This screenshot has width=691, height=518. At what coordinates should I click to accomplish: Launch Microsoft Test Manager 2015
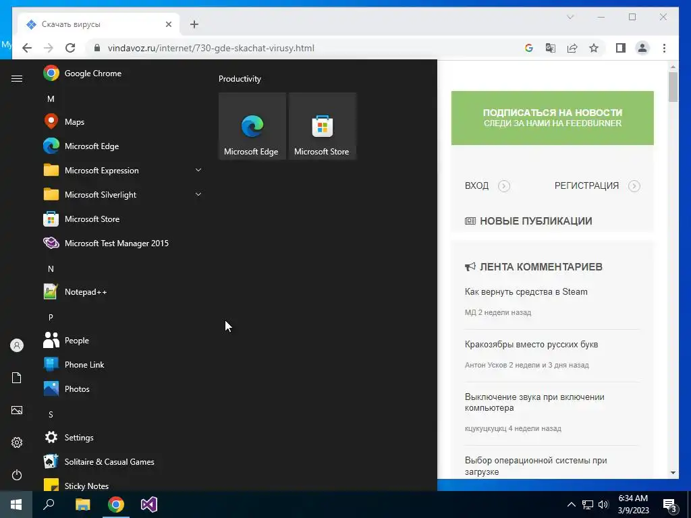[x=123, y=243]
